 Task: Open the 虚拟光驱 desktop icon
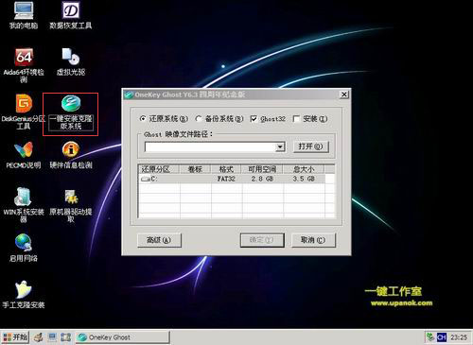(71, 62)
